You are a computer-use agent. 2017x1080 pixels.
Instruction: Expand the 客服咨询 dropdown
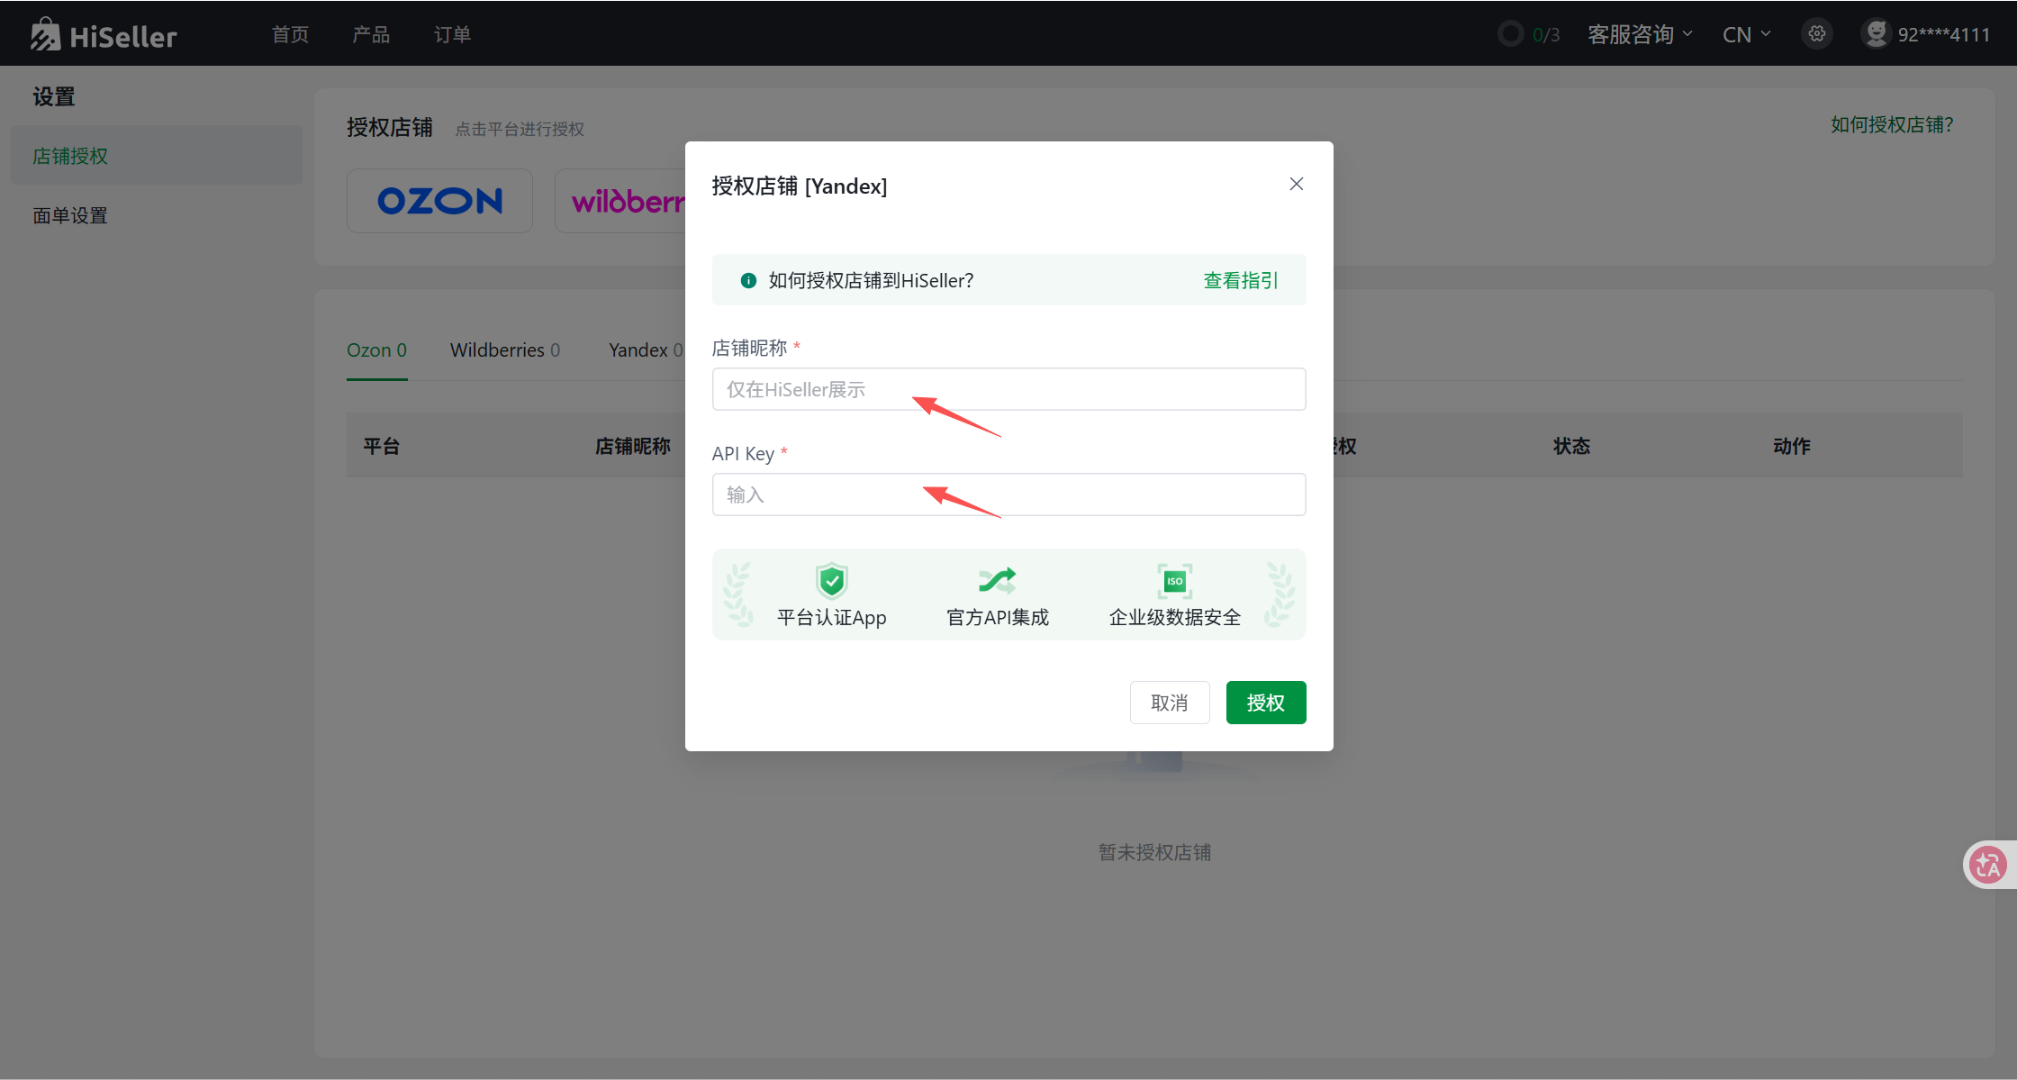point(1639,34)
